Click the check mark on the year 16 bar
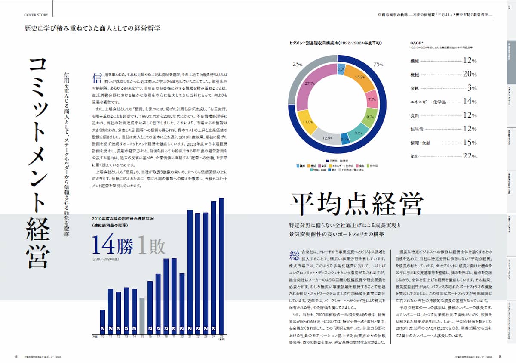Screen dimensions: 516x363 tap(150, 329)
